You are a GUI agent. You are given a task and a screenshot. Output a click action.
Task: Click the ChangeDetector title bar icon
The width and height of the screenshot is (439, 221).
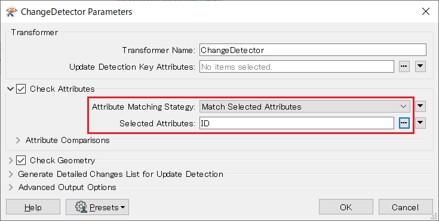click(12, 12)
